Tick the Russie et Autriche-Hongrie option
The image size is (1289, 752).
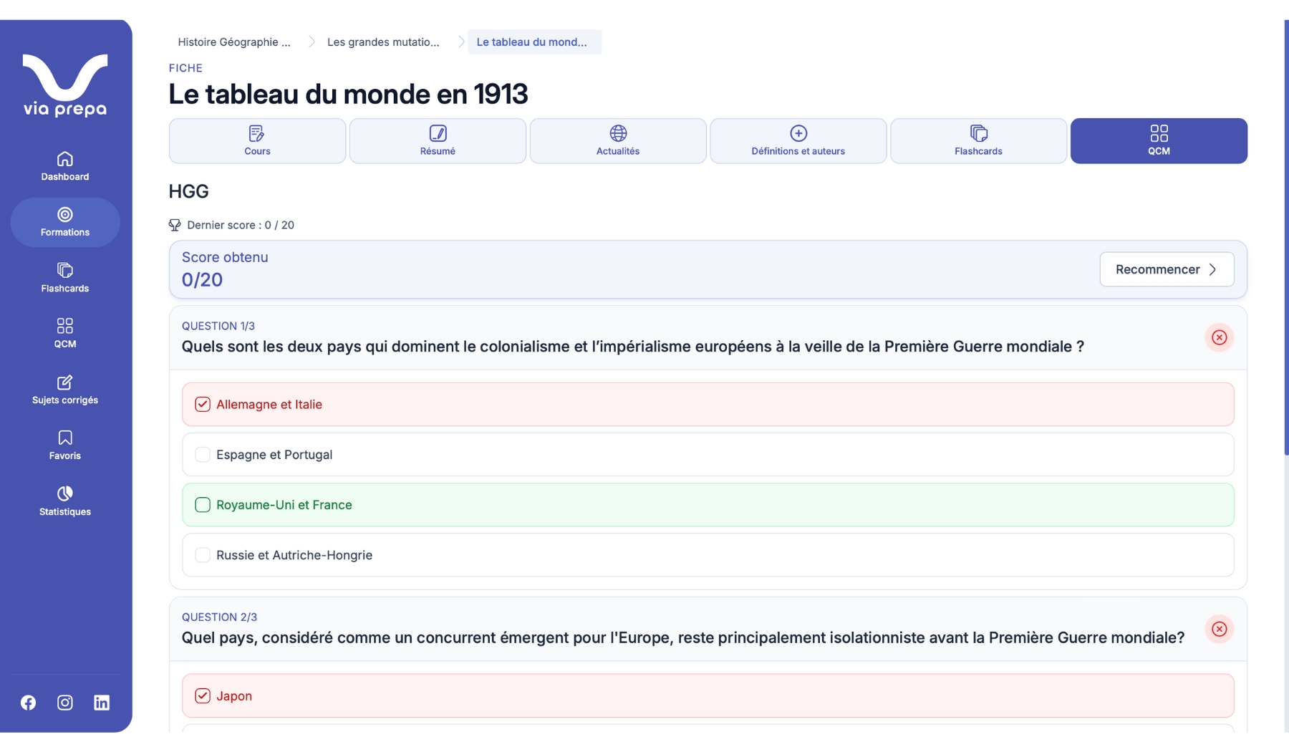point(203,555)
